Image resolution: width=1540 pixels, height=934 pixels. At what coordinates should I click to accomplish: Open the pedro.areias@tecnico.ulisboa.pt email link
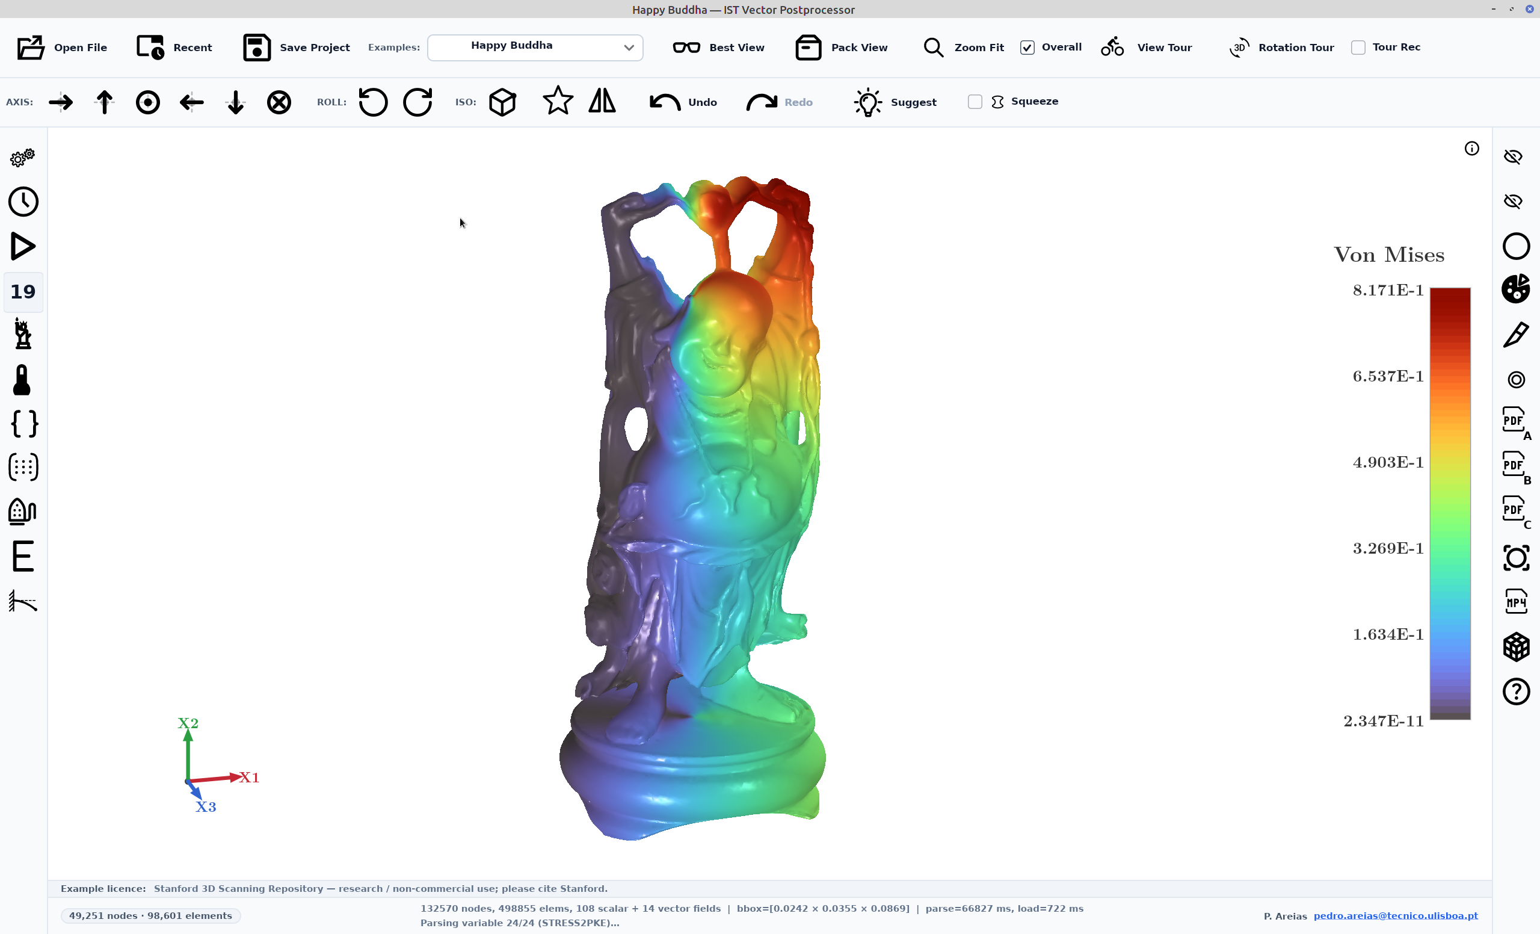pyautogui.click(x=1395, y=915)
